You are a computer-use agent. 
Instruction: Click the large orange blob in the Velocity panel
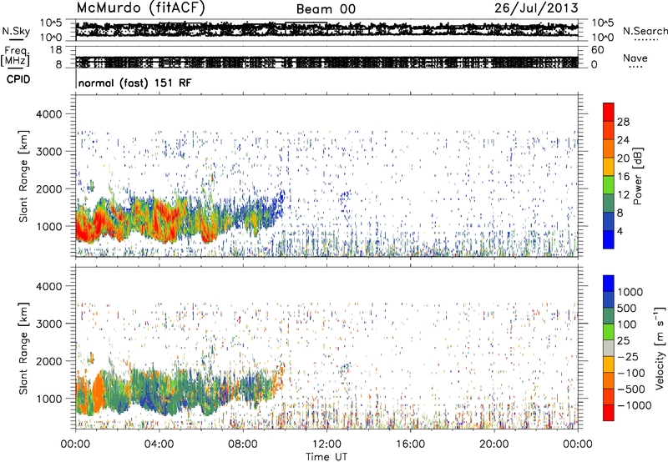(98, 392)
